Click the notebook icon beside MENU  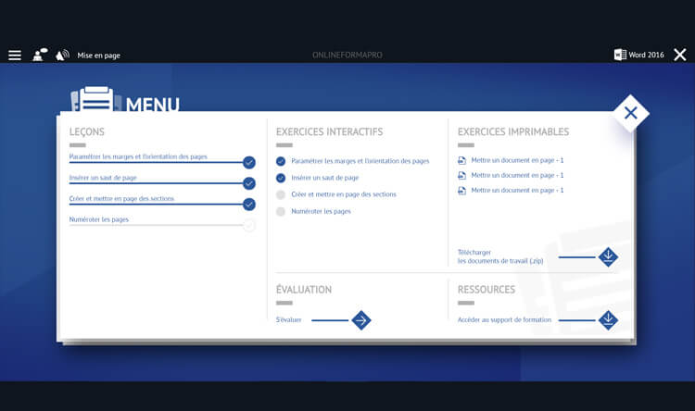click(95, 99)
